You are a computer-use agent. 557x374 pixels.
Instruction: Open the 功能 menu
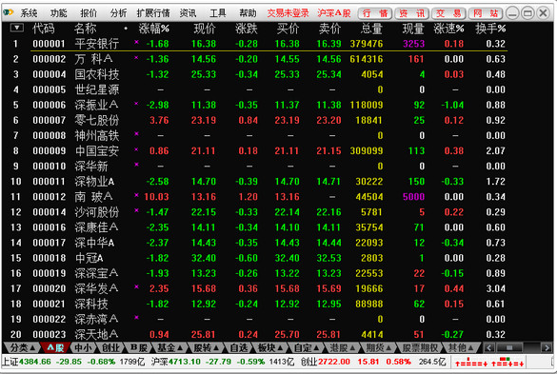pyautogui.click(x=59, y=13)
